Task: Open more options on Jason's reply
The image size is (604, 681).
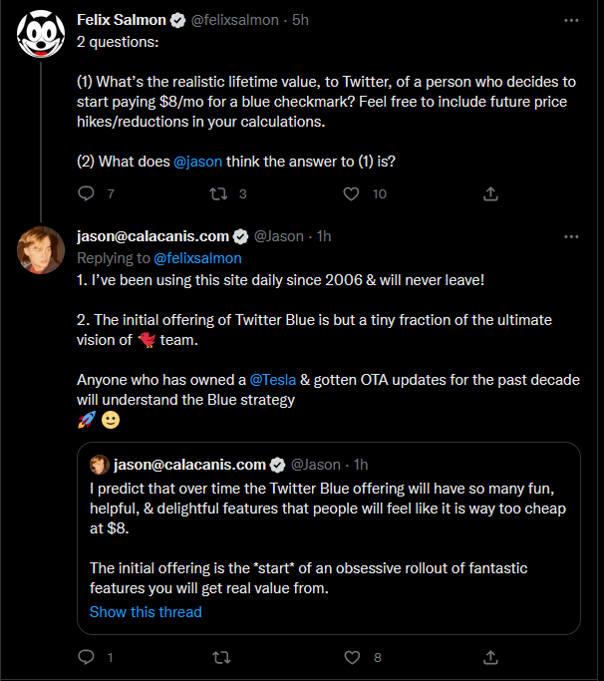Action: click(x=571, y=236)
